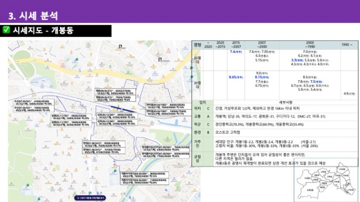Click the blue "5.9(영화)" value
The image size is (360, 202).
[297, 60]
